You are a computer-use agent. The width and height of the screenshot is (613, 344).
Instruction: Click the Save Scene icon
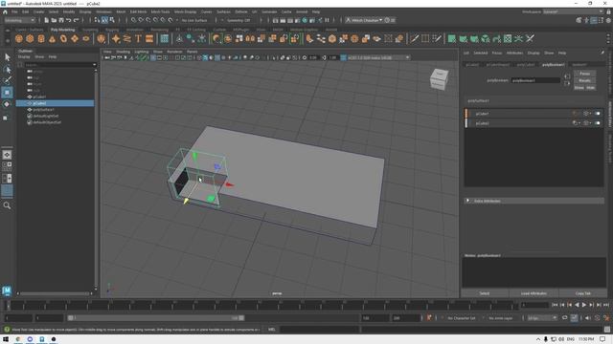(61, 20)
